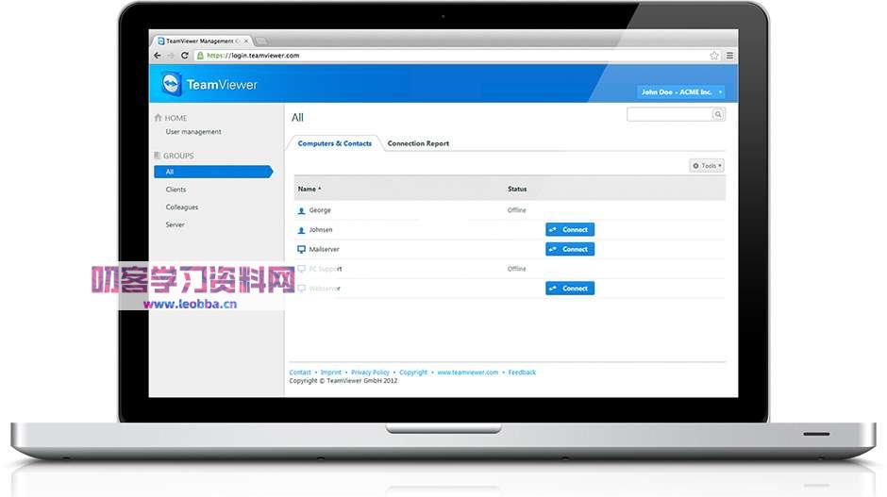Viewport: 887px width, 497px height.
Task: Click the green padlock in address bar
Action: [x=200, y=56]
